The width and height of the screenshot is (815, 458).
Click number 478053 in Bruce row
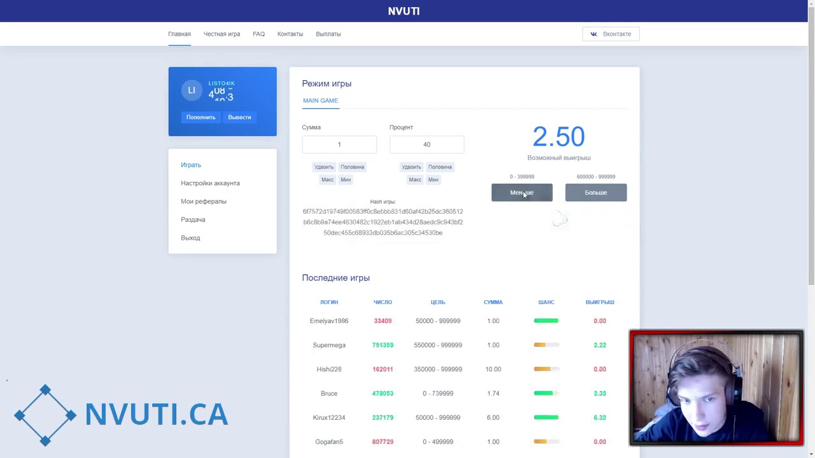(x=383, y=394)
